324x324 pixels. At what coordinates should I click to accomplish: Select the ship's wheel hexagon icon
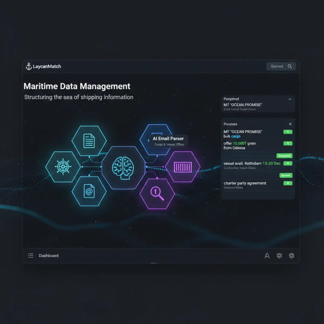[63, 167]
